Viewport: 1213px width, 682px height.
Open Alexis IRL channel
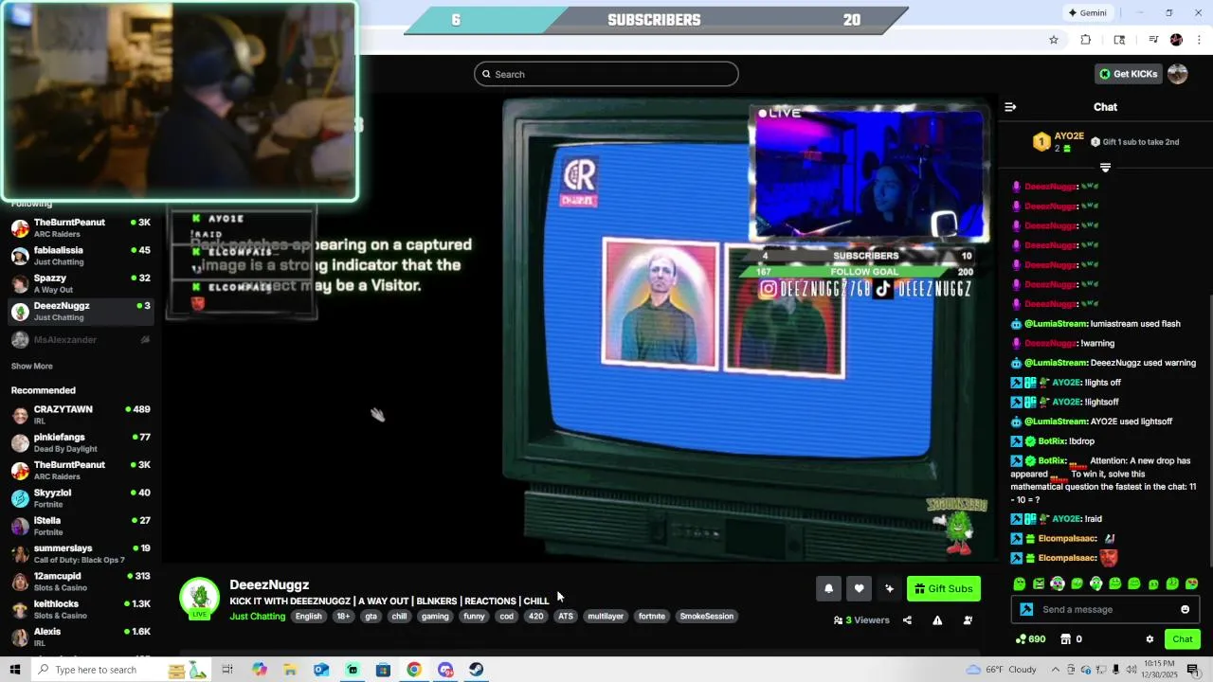pyautogui.click(x=81, y=637)
